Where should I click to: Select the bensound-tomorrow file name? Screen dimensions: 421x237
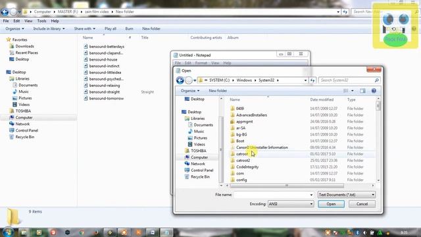(x=107, y=98)
